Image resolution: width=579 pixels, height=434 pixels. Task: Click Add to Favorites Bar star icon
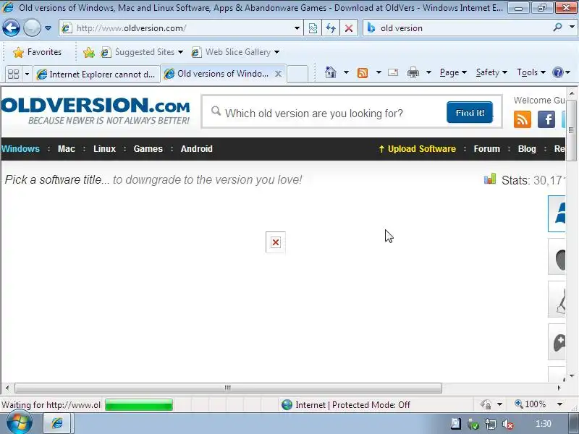(88, 52)
